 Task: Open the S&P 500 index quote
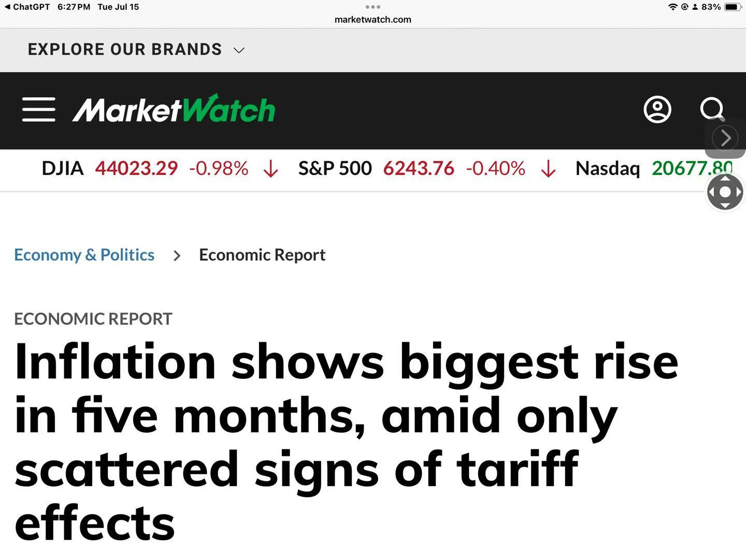click(x=335, y=168)
